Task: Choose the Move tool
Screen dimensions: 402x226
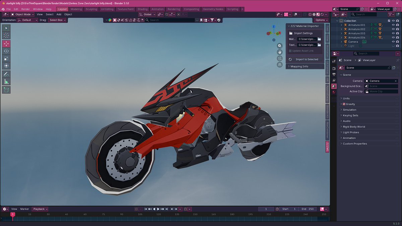Action: click(x=6, y=44)
